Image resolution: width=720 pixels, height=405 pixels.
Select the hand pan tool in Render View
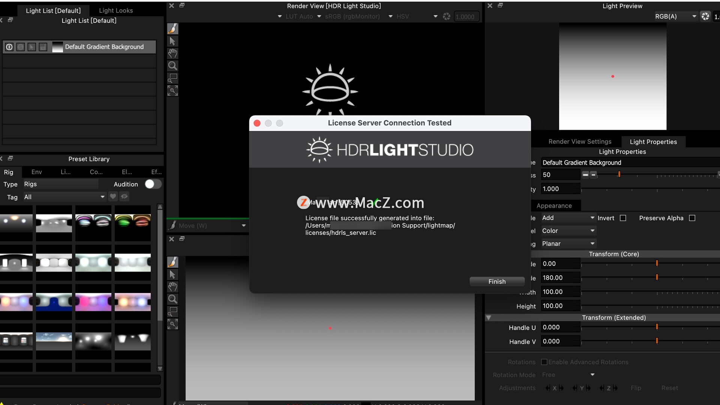click(172, 53)
